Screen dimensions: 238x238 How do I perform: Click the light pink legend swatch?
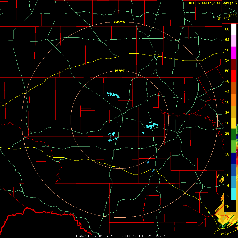pos(234,41)
